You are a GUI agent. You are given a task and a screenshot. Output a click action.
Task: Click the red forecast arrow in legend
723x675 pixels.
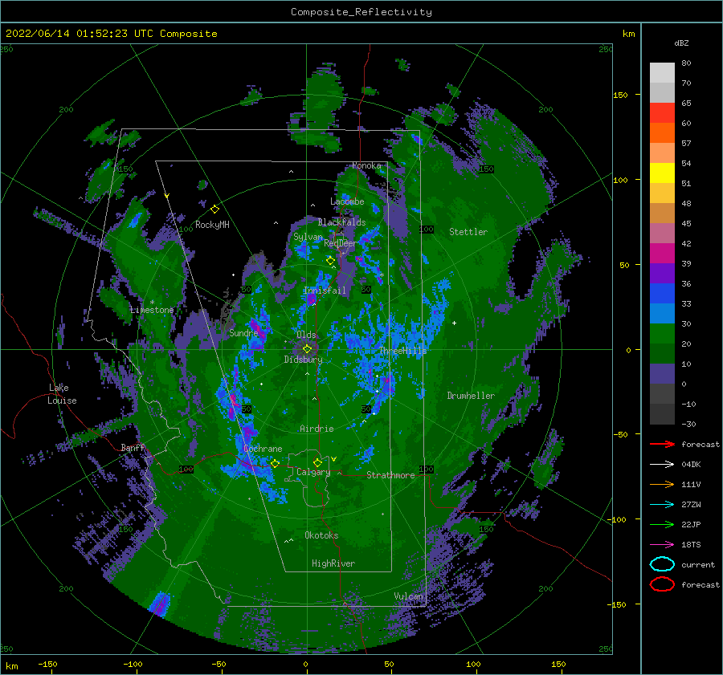pos(662,444)
